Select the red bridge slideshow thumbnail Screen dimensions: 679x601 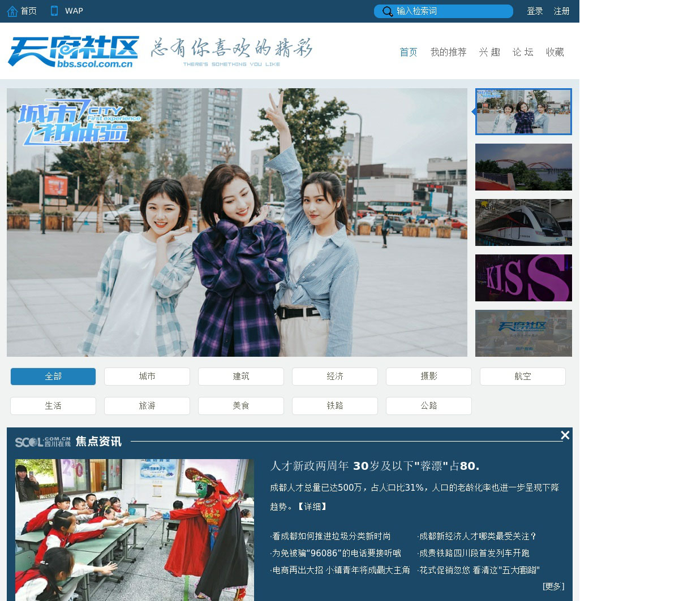[x=523, y=167]
